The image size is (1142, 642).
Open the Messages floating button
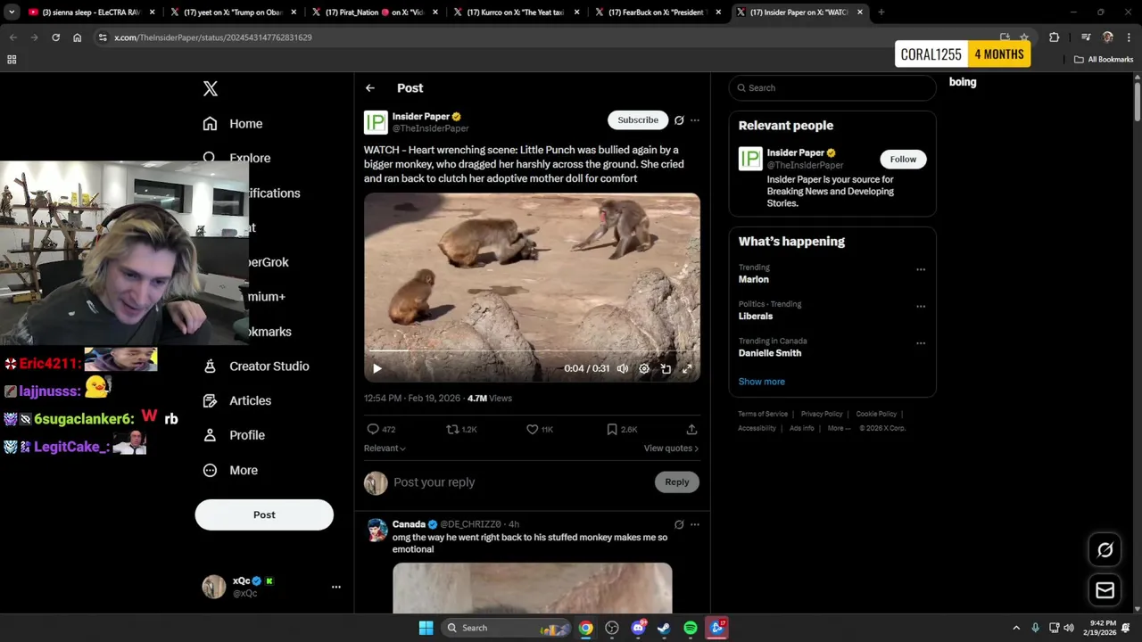(x=1105, y=590)
